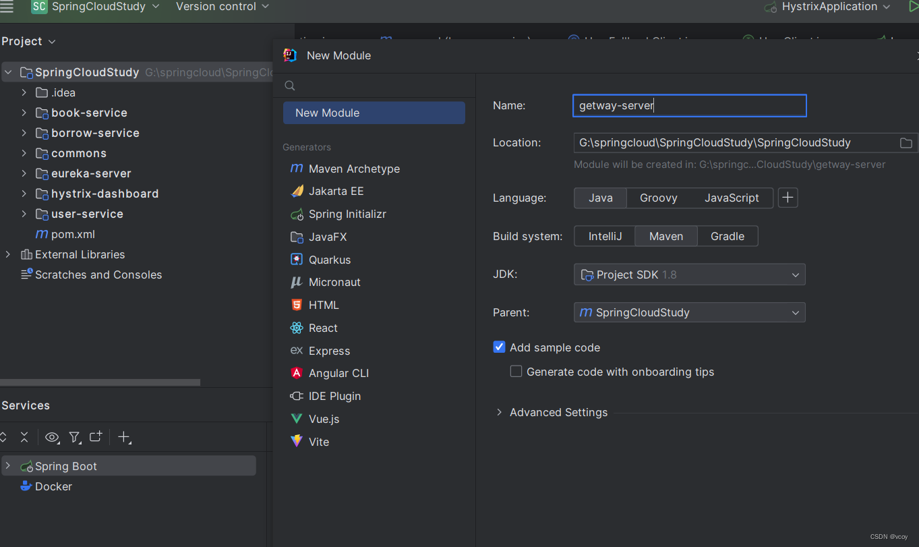Choose Maven build system

pos(666,236)
